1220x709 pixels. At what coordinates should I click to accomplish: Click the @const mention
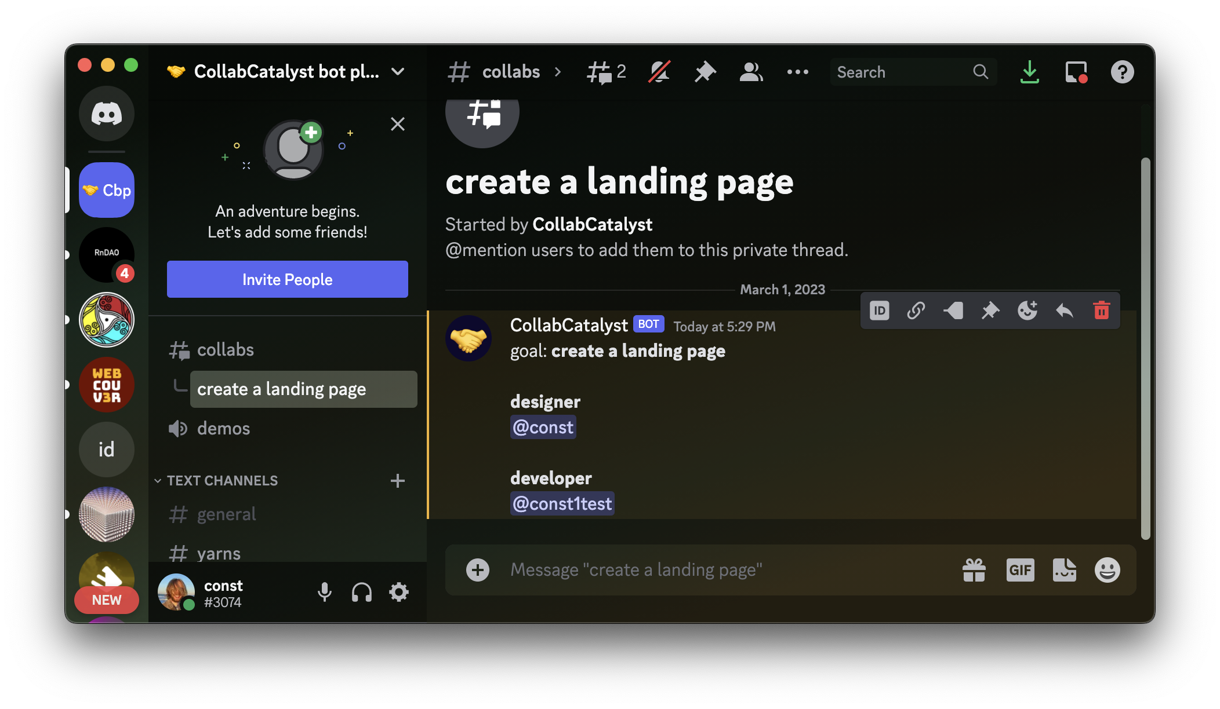coord(543,427)
